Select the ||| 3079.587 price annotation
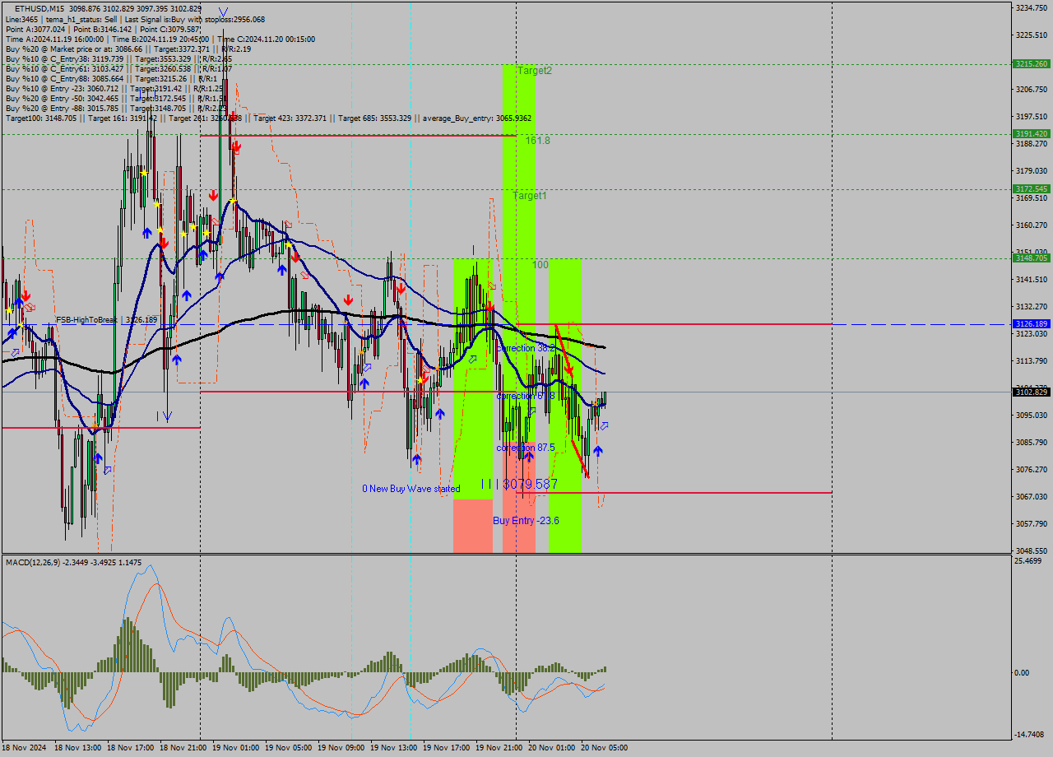The height and width of the screenshot is (757, 1053). pos(519,484)
